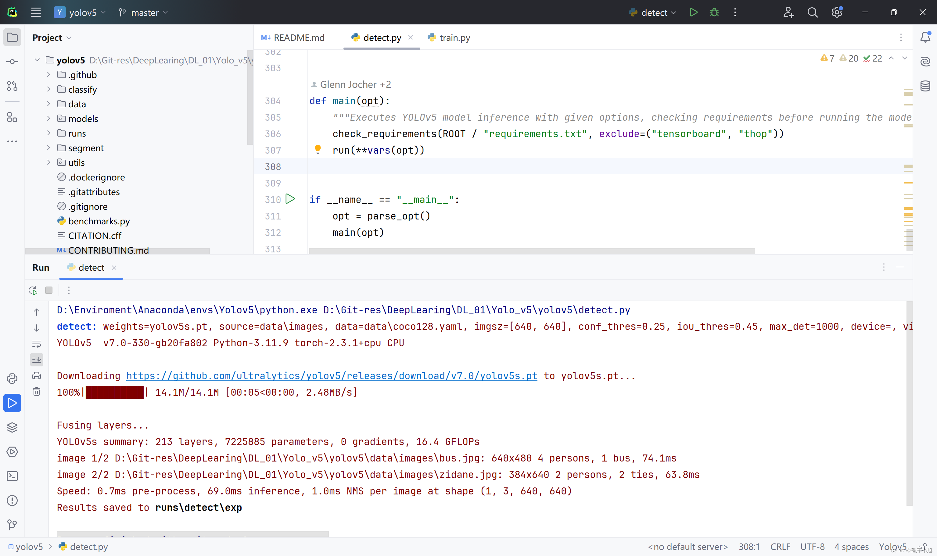Change UTF-8 encoding in status bar
Screen dimensions: 937x556
pyautogui.click(x=812, y=547)
